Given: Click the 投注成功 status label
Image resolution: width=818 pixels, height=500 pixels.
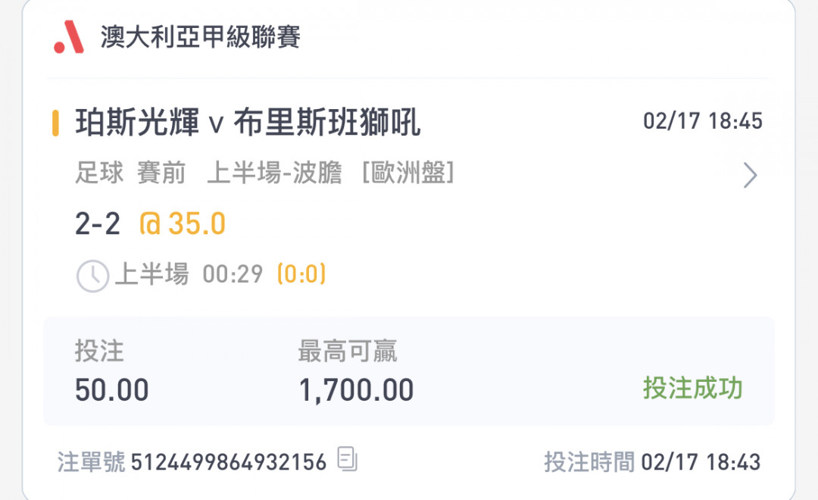Looking at the screenshot, I should pos(692,388).
